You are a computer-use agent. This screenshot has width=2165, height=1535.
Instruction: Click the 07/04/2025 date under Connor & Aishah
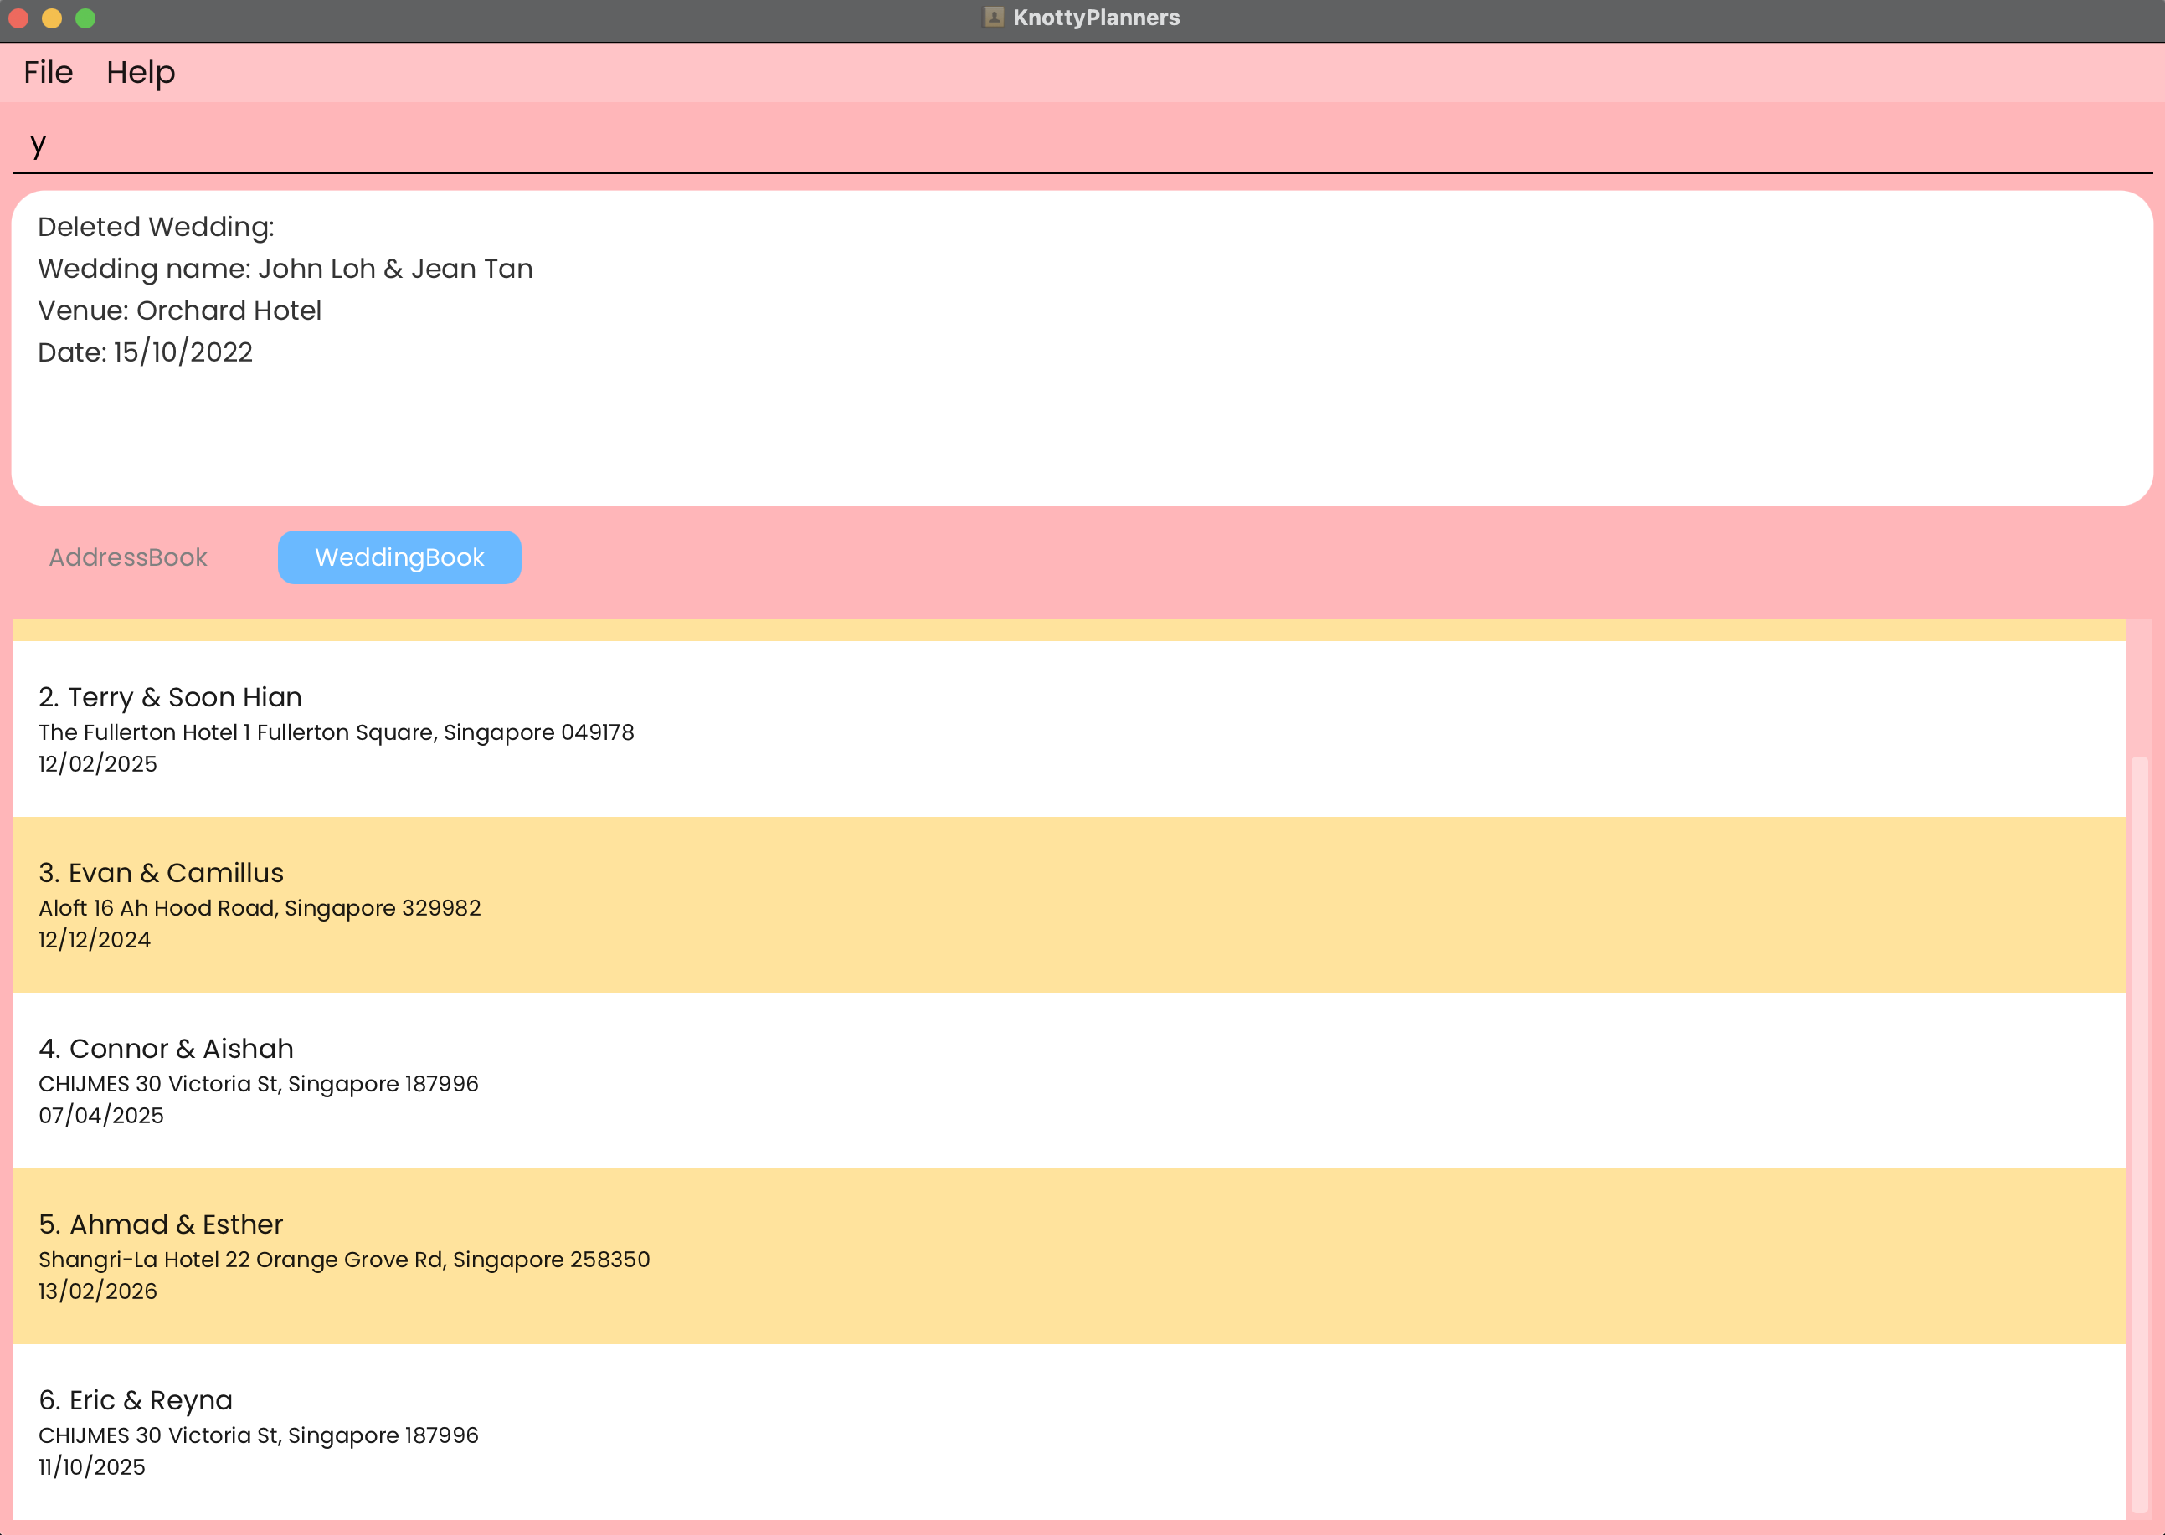pos(101,1116)
